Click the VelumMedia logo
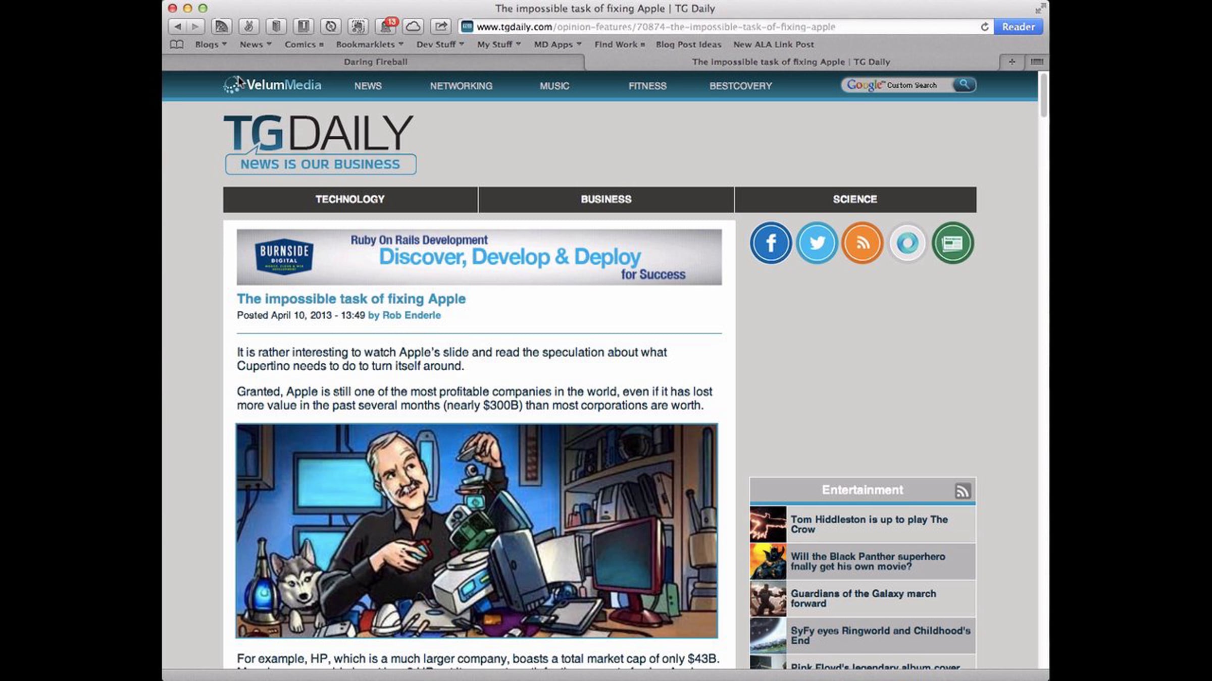 coord(272,85)
